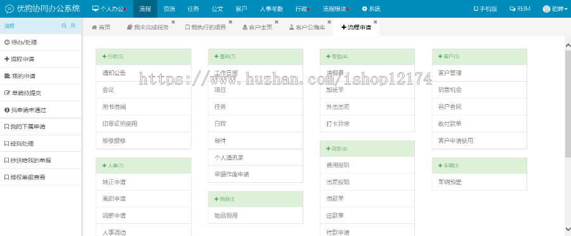Image resolution: width=571 pixels, height=236 pixels.
Task: Open the 手机版 mobile version link
Action: pos(485,9)
